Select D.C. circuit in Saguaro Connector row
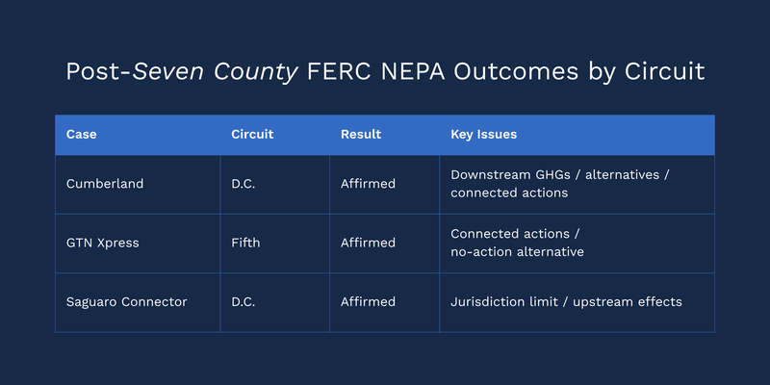The width and height of the screenshot is (770, 385). point(246,302)
